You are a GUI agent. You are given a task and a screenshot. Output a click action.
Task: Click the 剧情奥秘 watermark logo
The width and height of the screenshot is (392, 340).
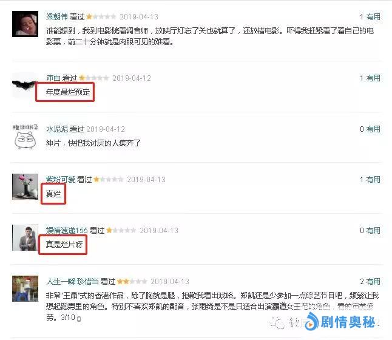point(340,322)
